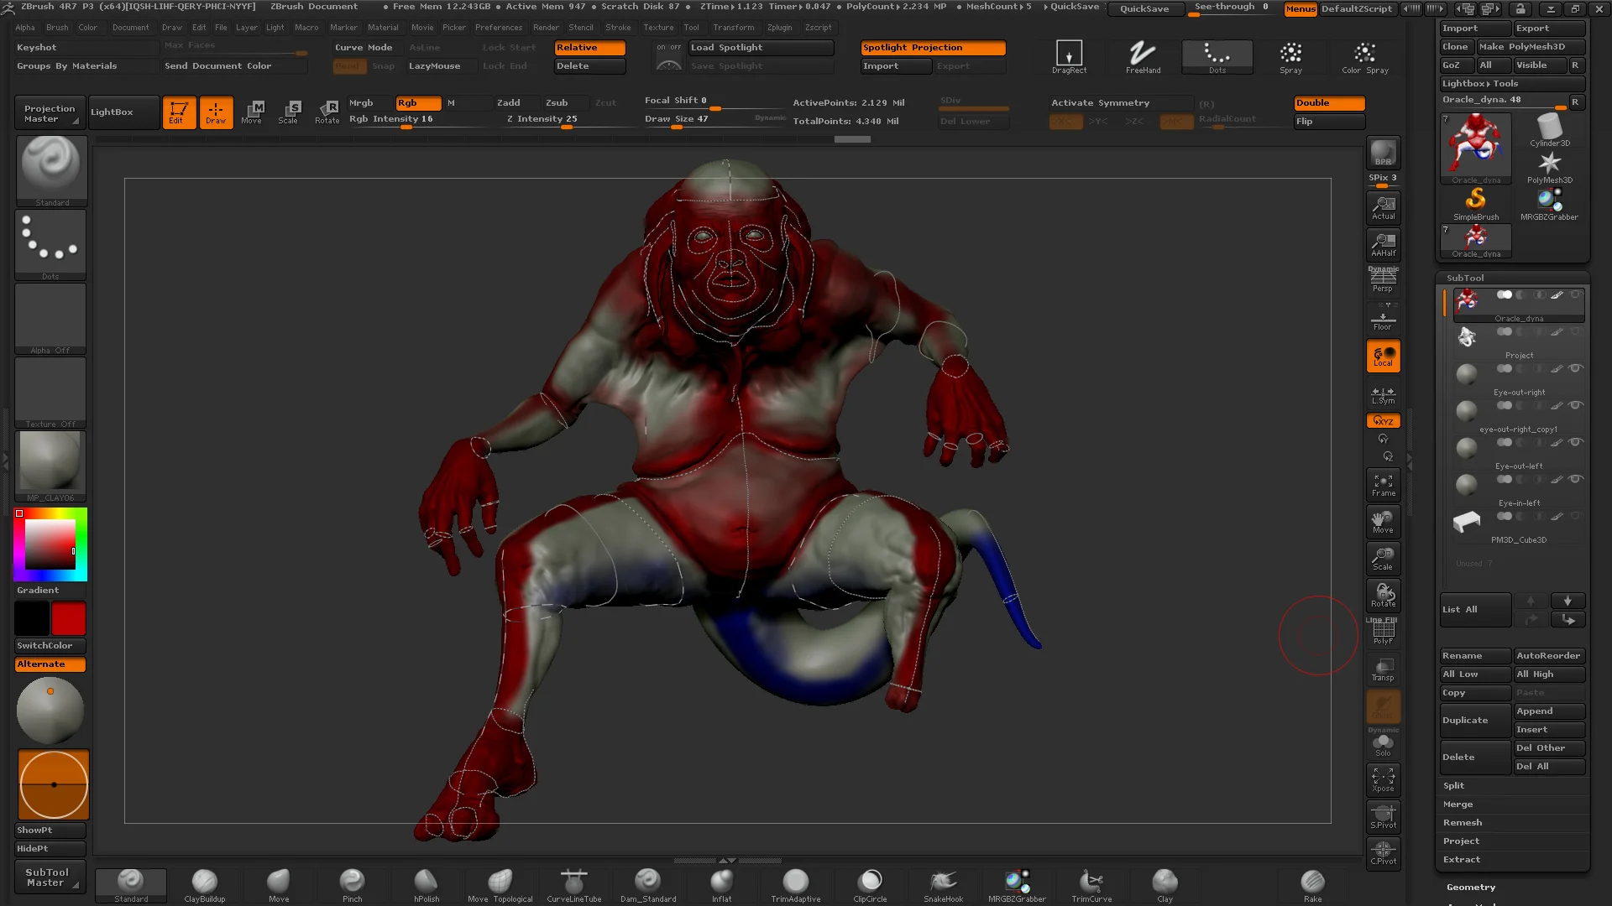Activate the Rotate transform tool
This screenshot has height=906, width=1612.
click(327, 112)
